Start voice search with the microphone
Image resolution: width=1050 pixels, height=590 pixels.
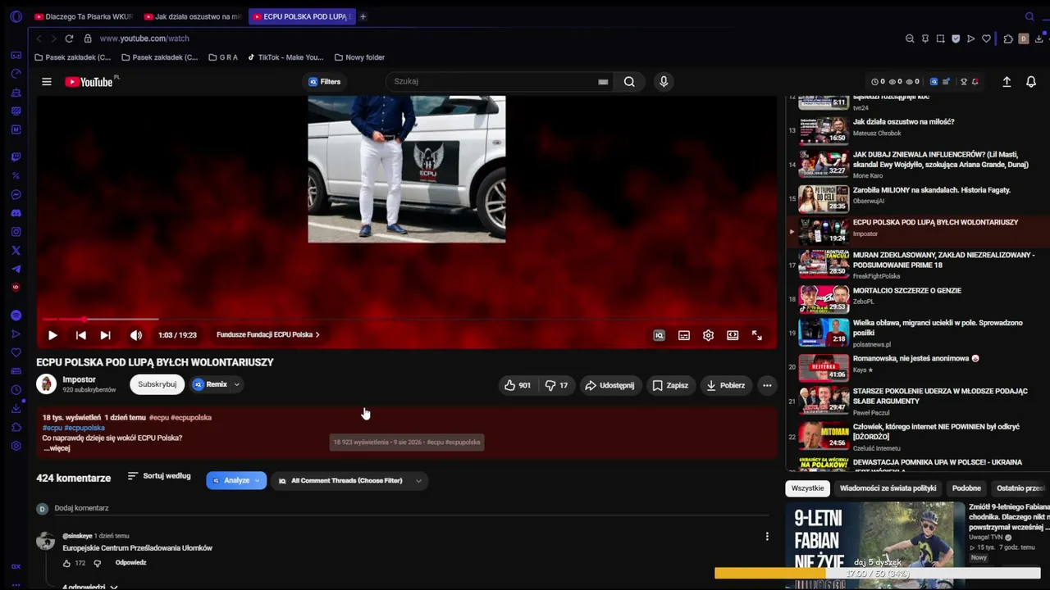pos(664,82)
